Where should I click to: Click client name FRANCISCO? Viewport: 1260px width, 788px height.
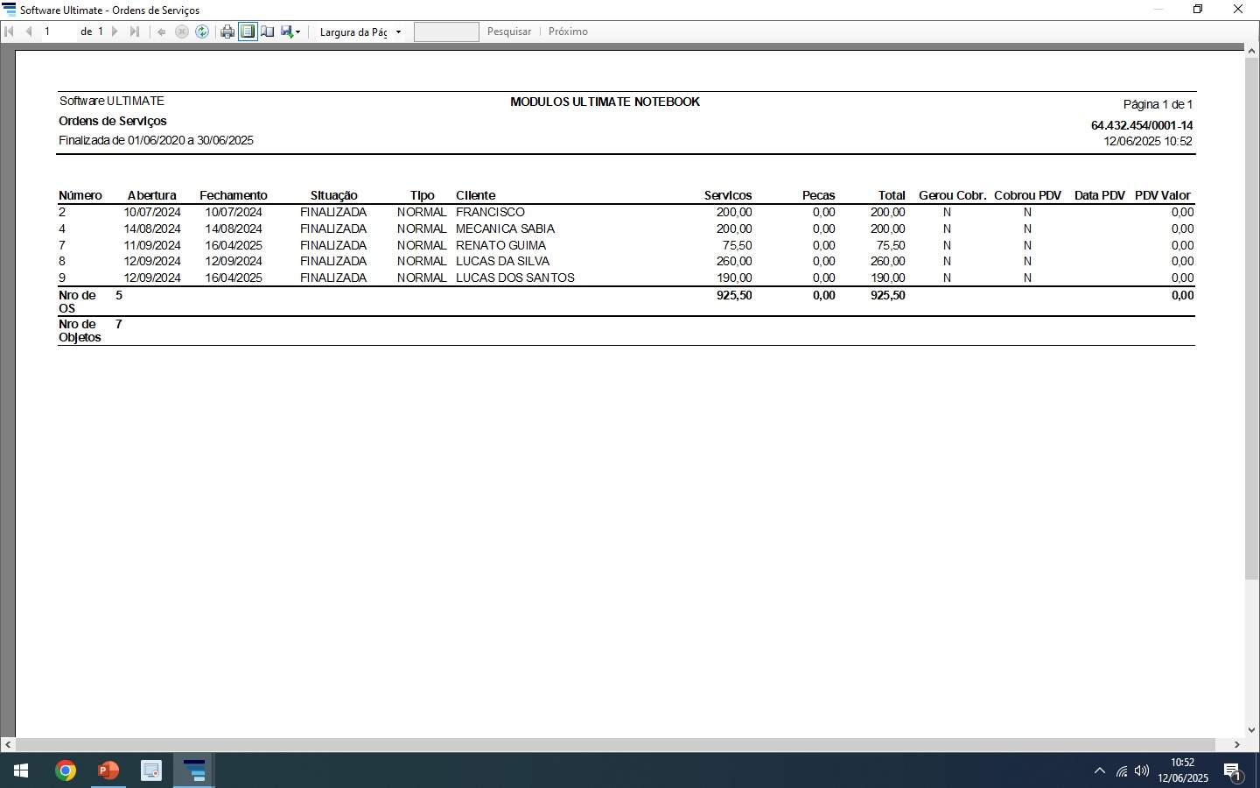click(490, 212)
